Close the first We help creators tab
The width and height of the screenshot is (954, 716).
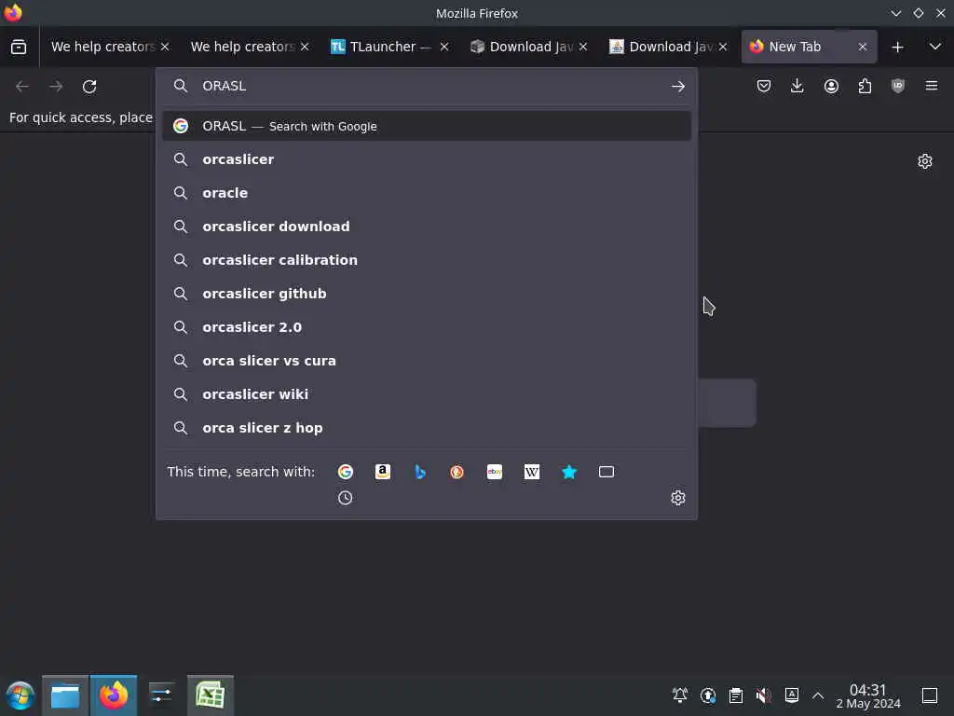coord(165,47)
